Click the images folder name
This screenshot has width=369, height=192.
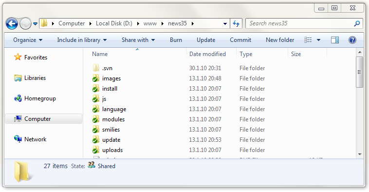[111, 78]
